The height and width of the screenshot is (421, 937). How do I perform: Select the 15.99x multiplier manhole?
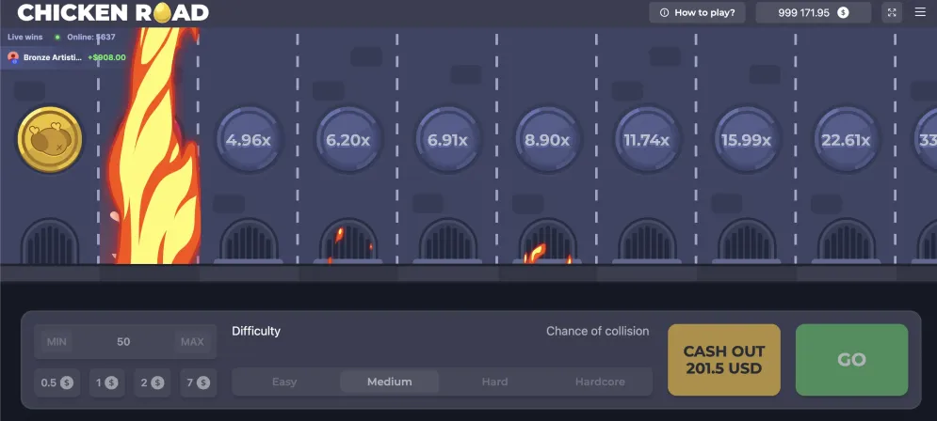[x=747, y=140]
